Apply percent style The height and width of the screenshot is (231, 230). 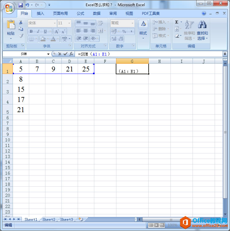coord(124,31)
